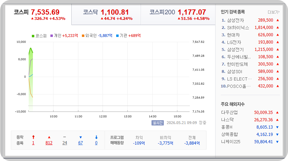Open 다우산업 overseas index

coord(229,112)
